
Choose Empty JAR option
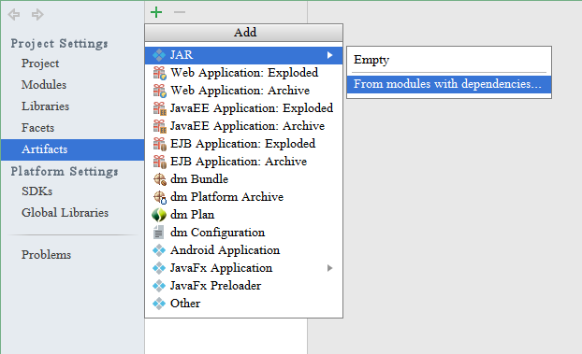coord(449,60)
